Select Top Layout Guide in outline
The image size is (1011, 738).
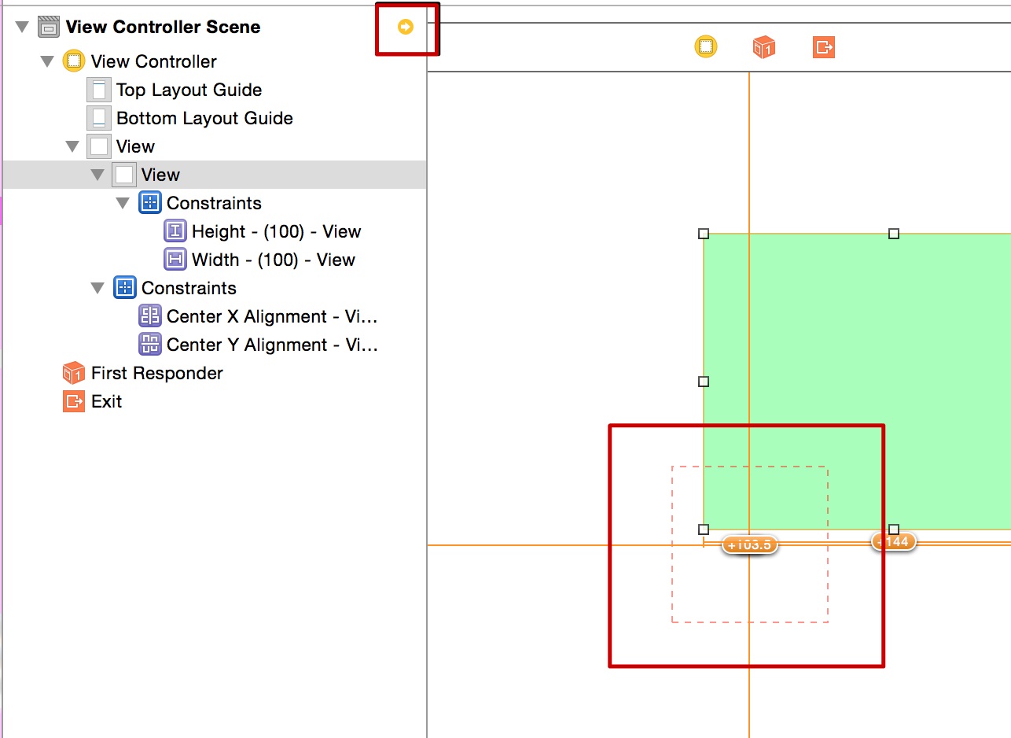tap(189, 90)
